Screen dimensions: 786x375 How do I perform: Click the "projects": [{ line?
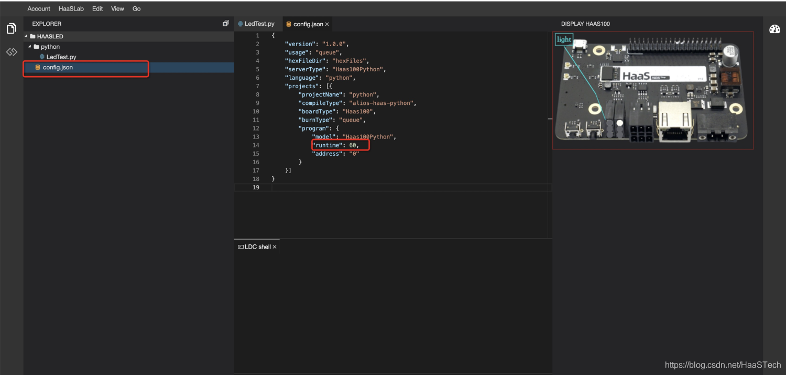pyautogui.click(x=309, y=86)
